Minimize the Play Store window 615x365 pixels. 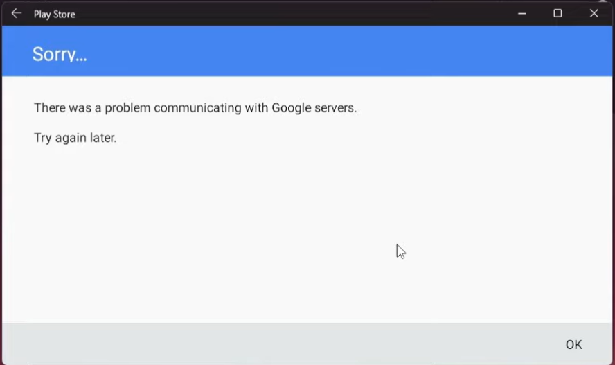(522, 14)
